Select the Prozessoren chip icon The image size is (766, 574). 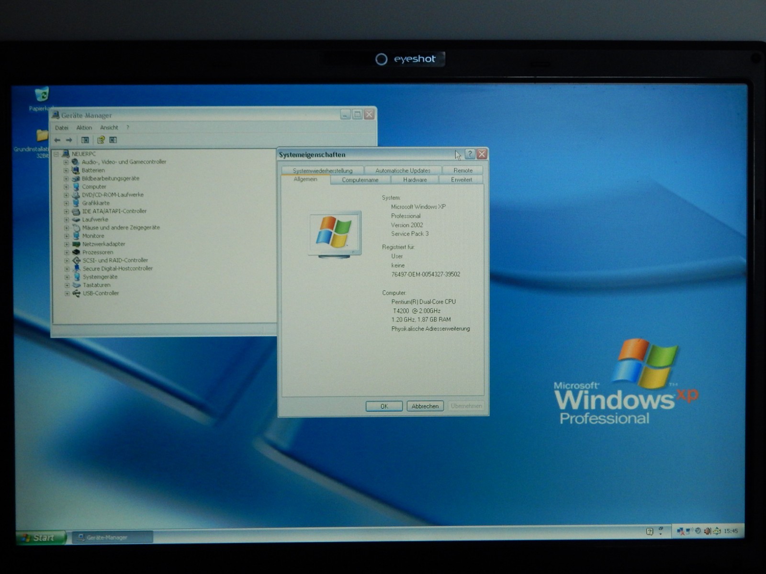pos(76,252)
